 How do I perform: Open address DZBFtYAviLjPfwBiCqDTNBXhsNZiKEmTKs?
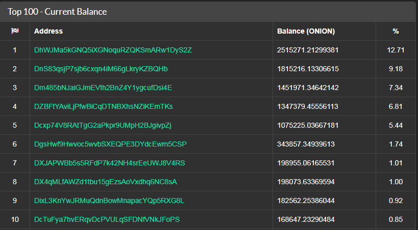click(104, 106)
